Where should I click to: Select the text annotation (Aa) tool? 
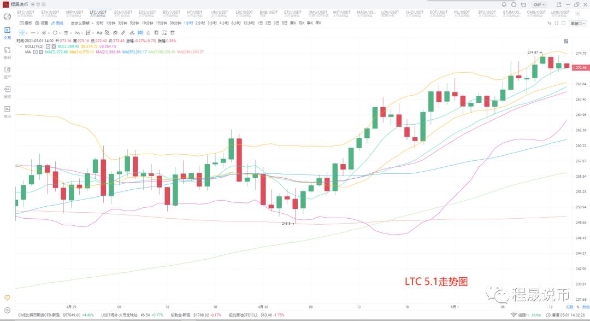[x=99, y=32]
